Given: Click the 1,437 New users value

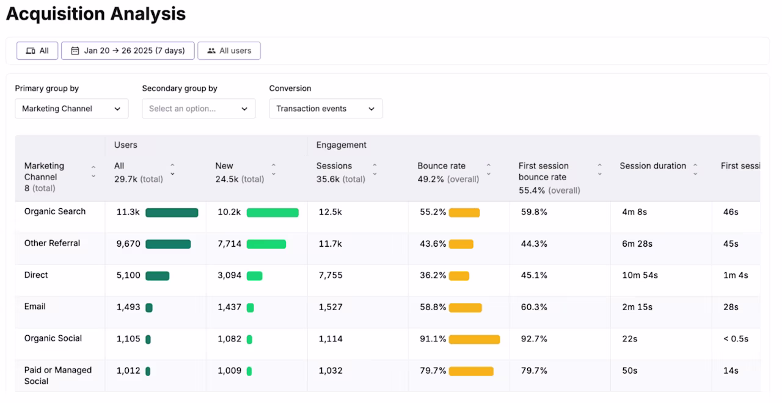Looking at the screenshot, I should 230,307.
